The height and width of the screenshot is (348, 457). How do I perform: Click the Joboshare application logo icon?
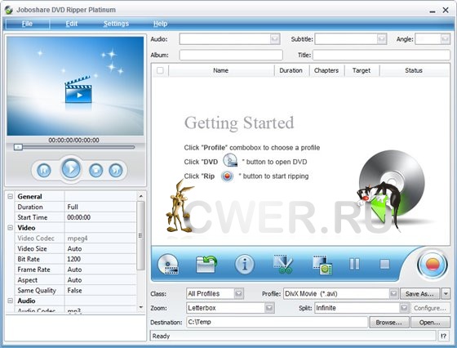point(9,10)
